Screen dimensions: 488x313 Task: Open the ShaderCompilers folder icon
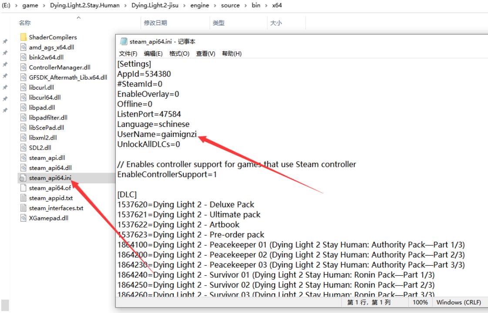point(24,37)
